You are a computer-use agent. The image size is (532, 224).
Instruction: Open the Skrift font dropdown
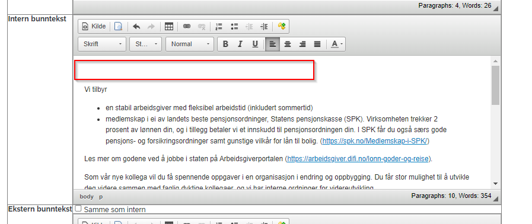point(102,44)
